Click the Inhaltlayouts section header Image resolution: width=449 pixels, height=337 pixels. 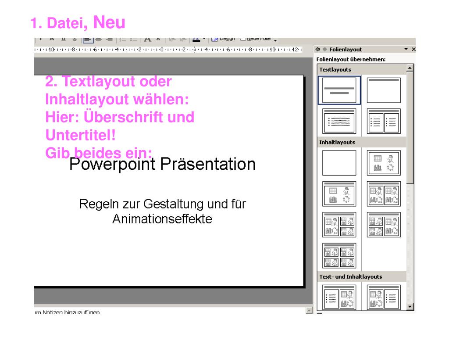pos(362,142)
